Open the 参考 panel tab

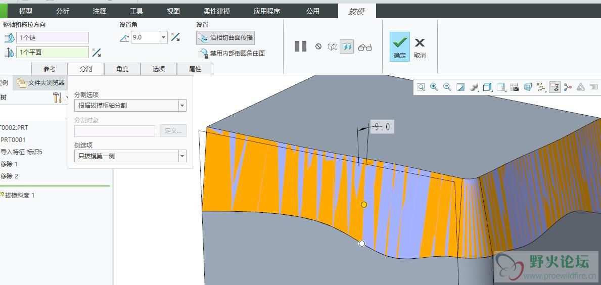[x=50, y=69]
